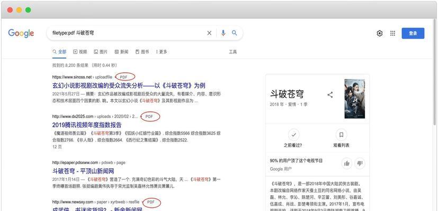
Task: Click the knowledge panel title 斗破苍穹
Action: click(x=287, y=94)
